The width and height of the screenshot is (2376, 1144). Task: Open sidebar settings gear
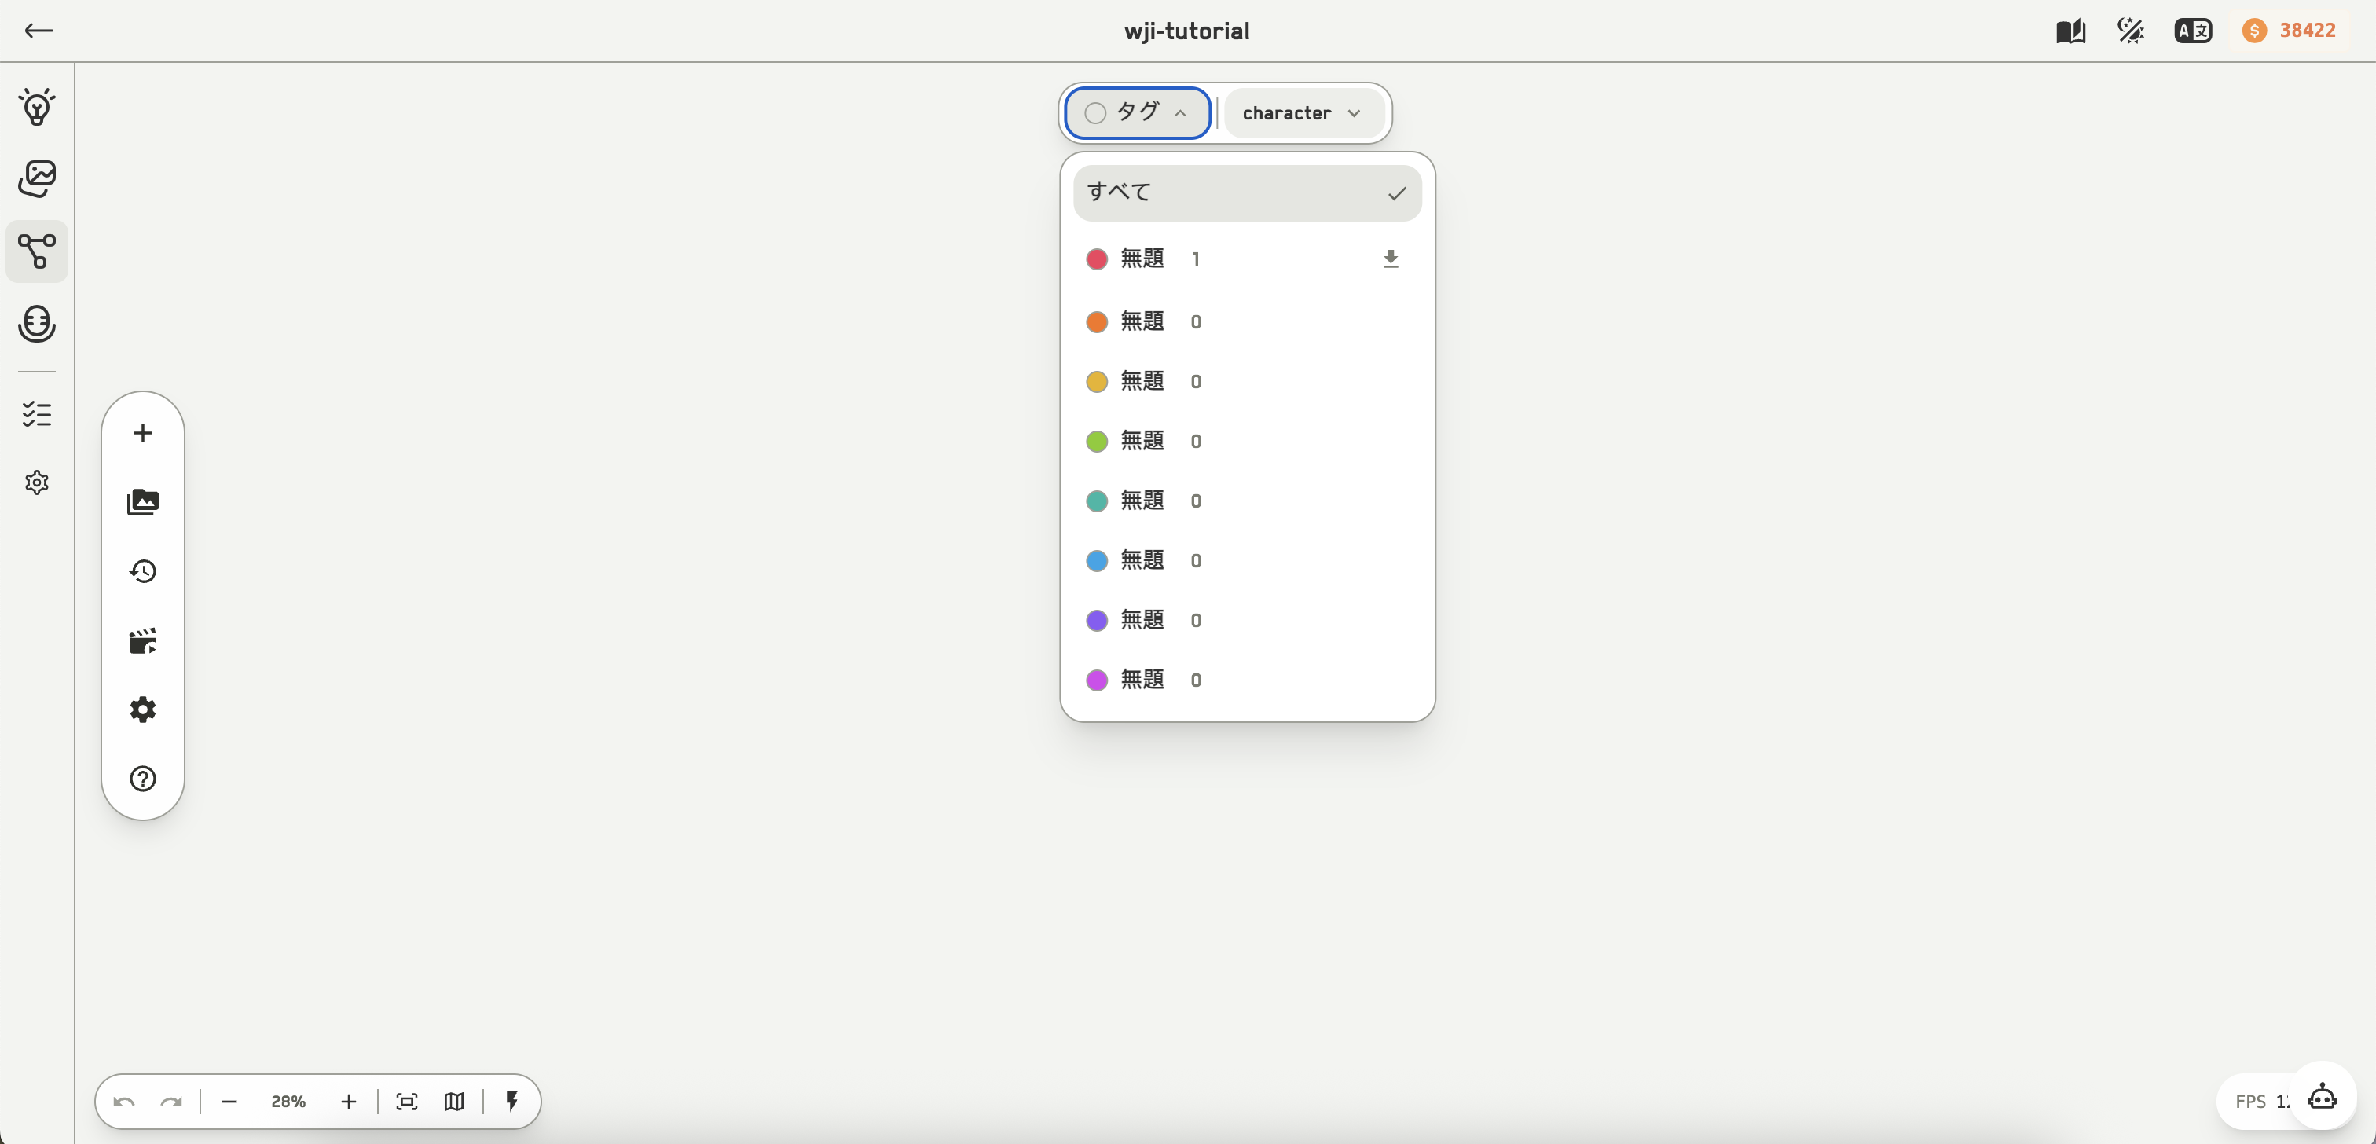(x=37, y=482)
